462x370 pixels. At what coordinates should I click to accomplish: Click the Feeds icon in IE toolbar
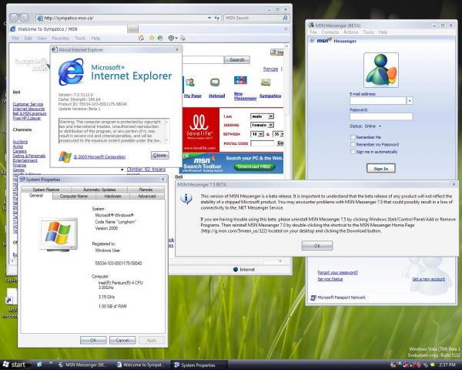pos(171,38)
